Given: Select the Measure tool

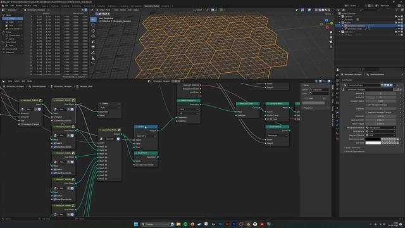Looking at the screenshot, I should click(93, 58).
